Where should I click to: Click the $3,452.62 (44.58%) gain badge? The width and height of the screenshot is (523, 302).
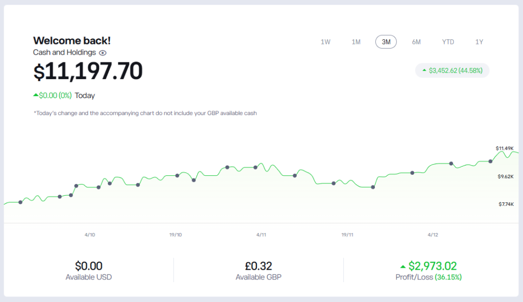(x=452, y=71)
